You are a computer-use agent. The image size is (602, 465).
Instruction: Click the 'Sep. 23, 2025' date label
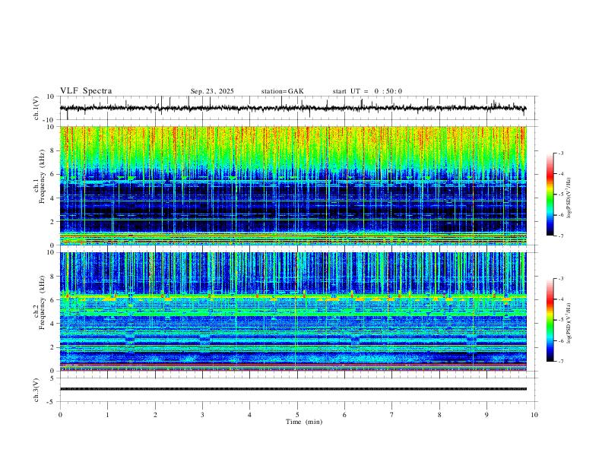212,91
